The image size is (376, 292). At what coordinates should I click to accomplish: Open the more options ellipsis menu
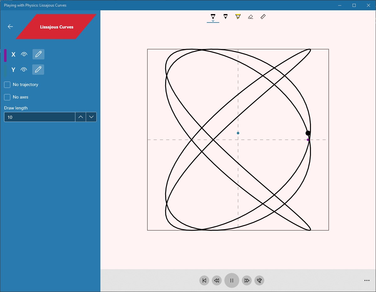click(367, 280)
